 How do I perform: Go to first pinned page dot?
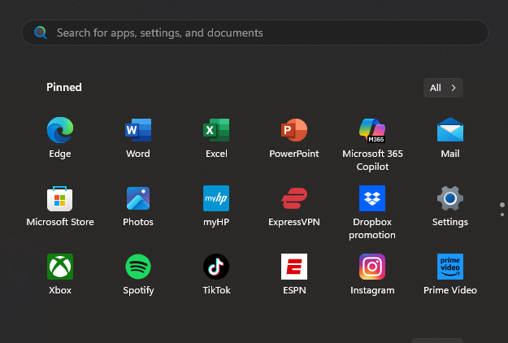tap(501, 205)
